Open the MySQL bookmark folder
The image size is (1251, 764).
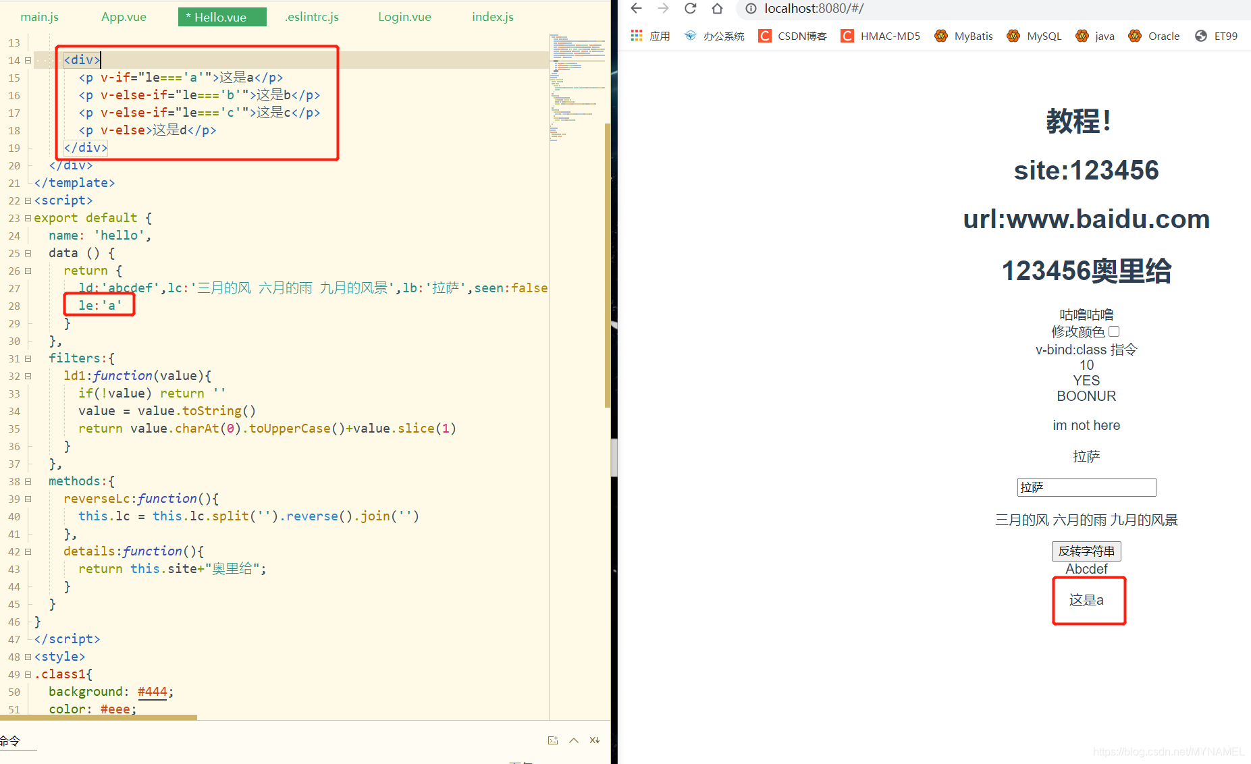tap(1034, 36)
